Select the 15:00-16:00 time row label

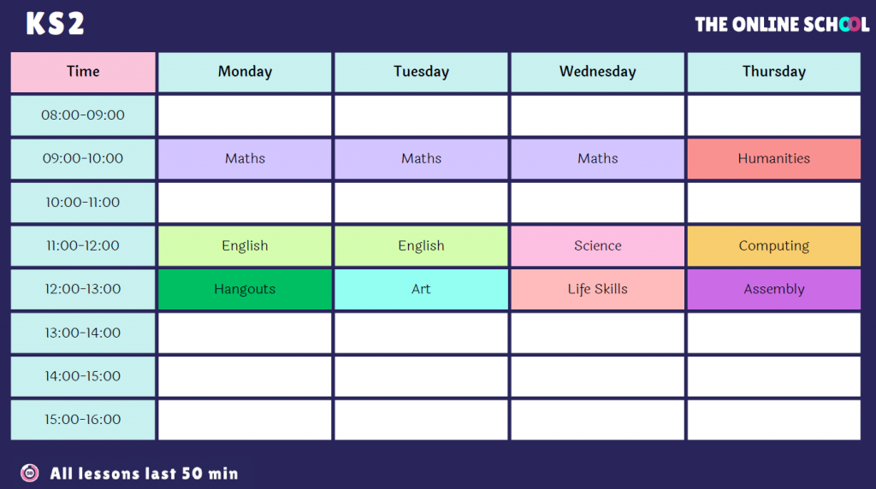coord(83,420)
